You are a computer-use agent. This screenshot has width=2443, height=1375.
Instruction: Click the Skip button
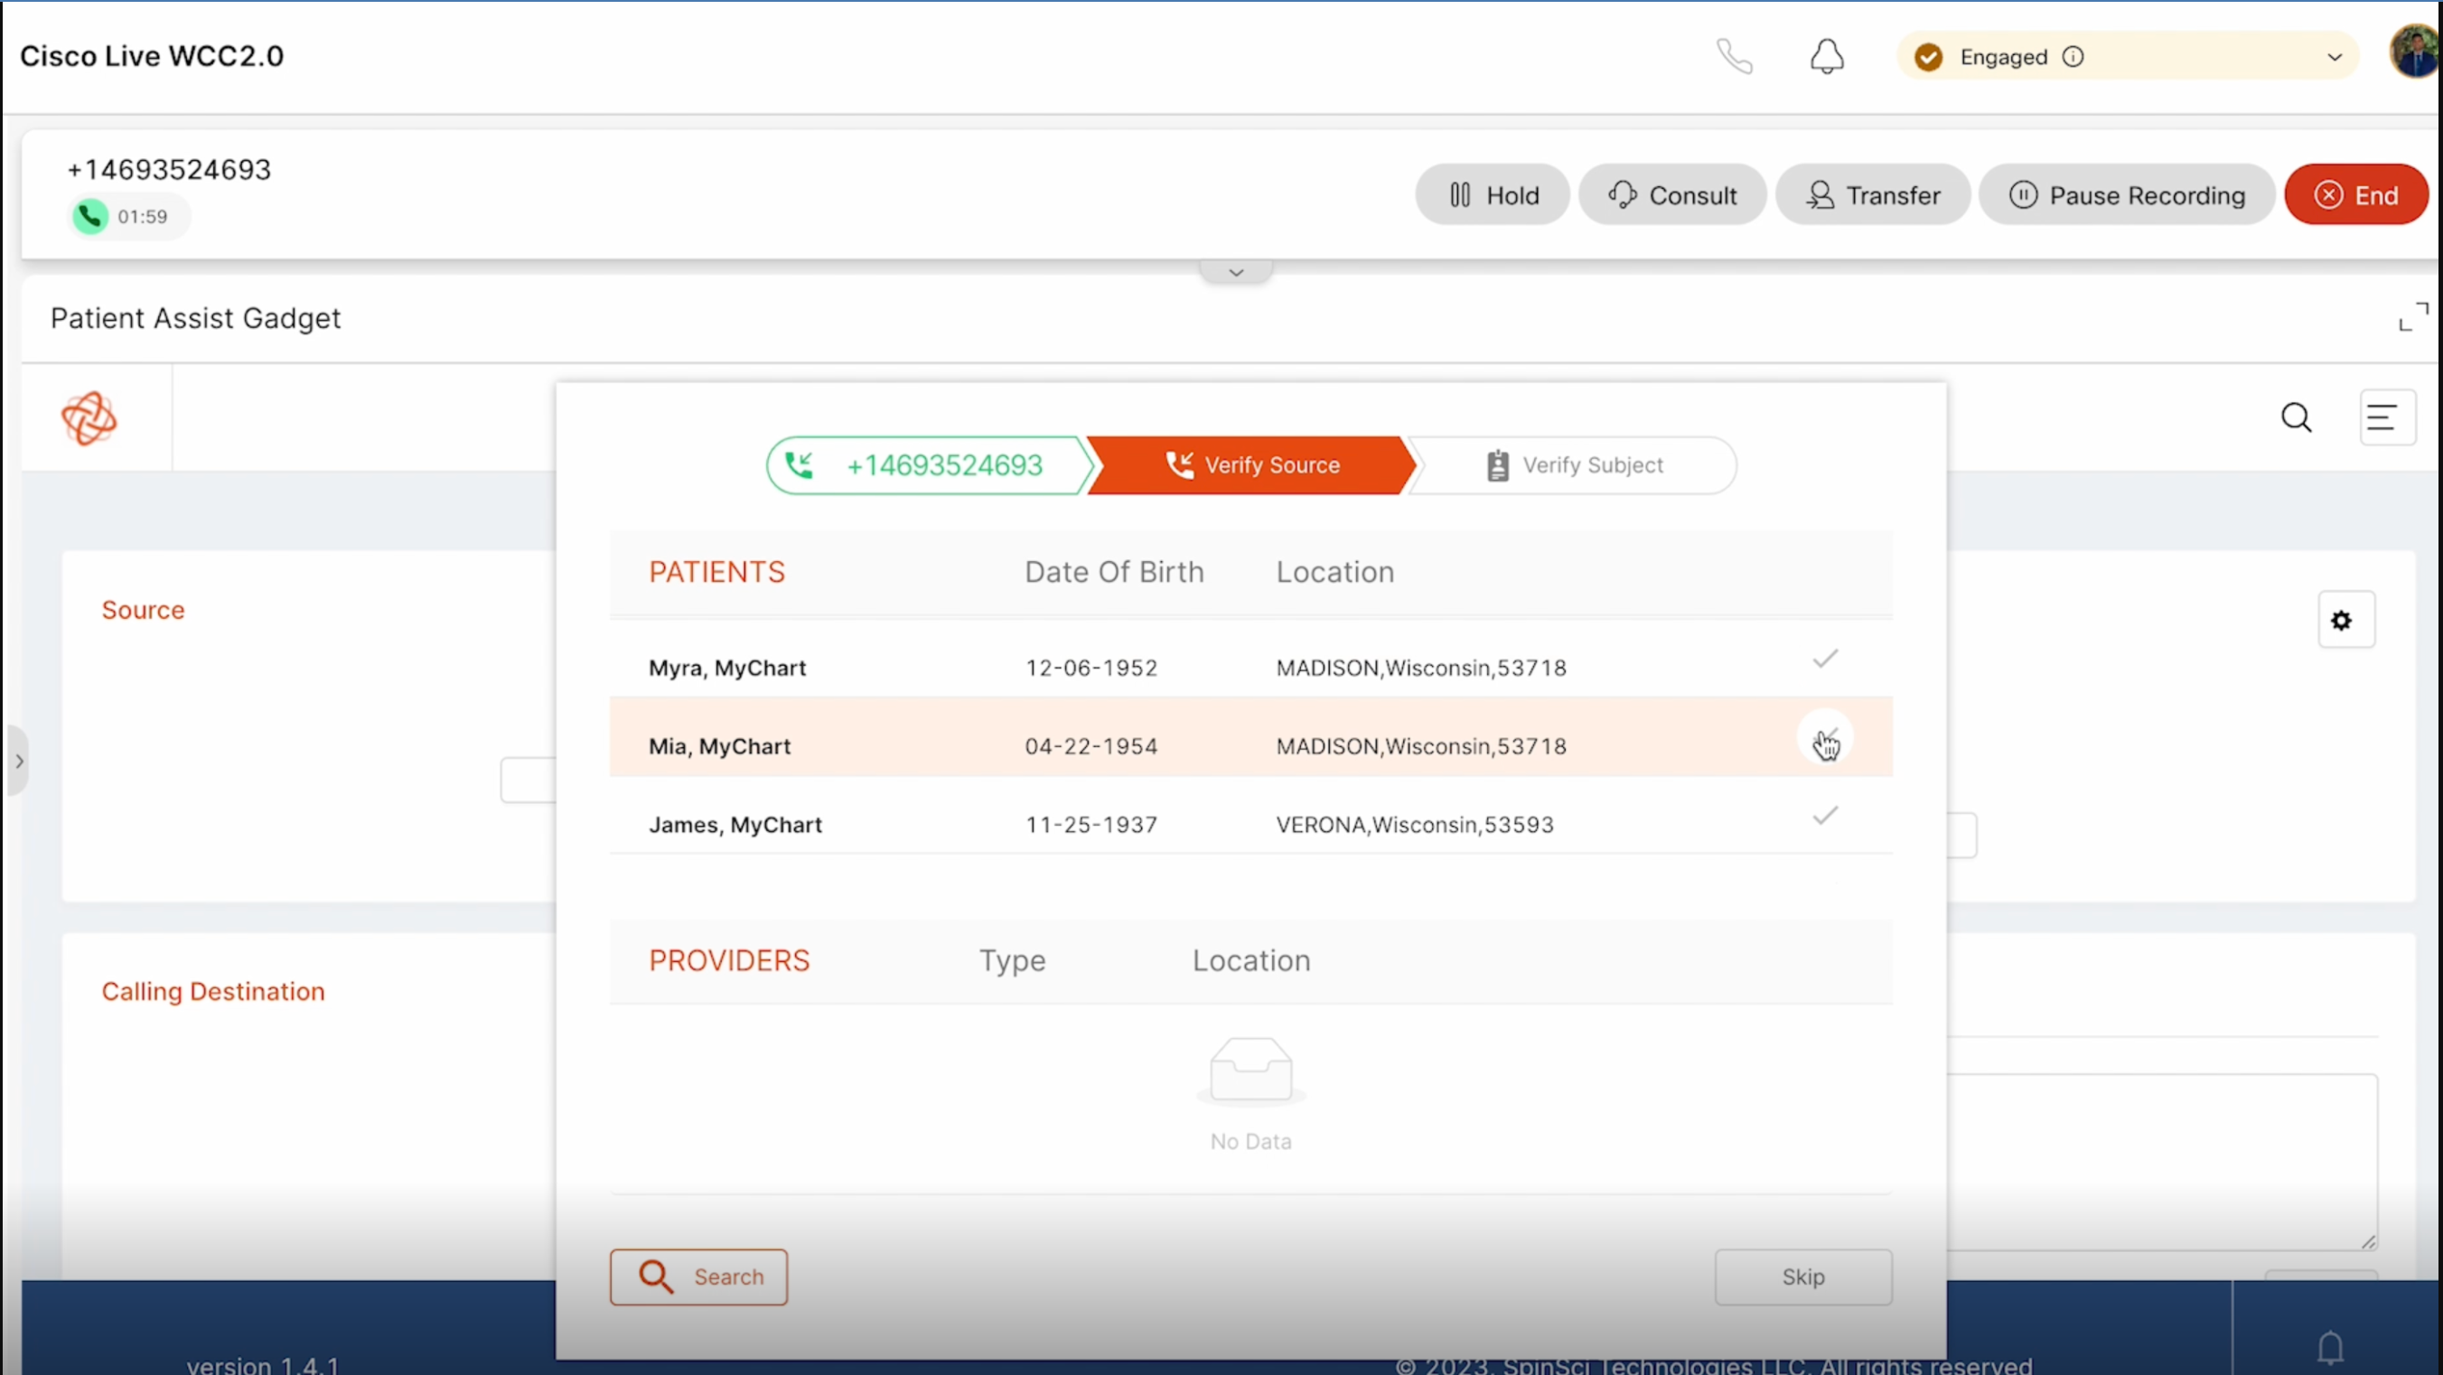[x=1802, y=1277]
